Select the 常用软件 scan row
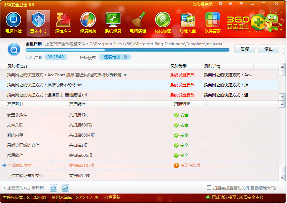 (x=140, y=155)
